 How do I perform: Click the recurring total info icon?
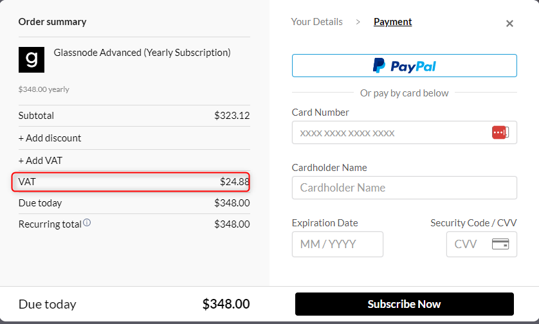click(x=87, y=223)
